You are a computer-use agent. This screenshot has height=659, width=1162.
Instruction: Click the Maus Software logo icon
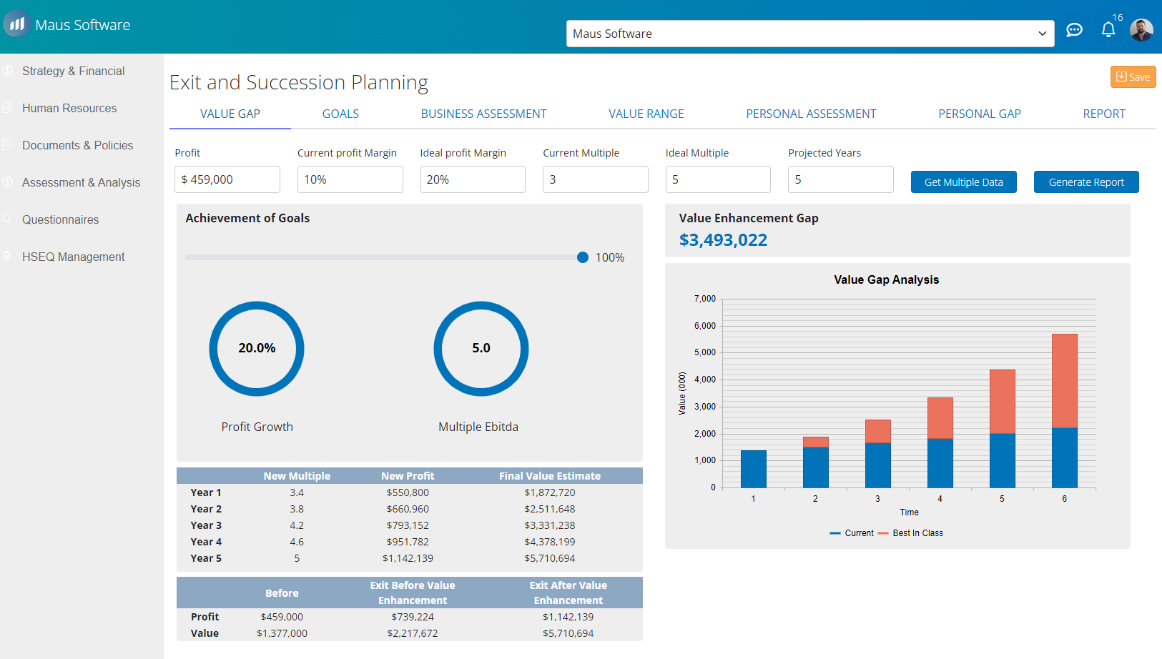[17, 24]
